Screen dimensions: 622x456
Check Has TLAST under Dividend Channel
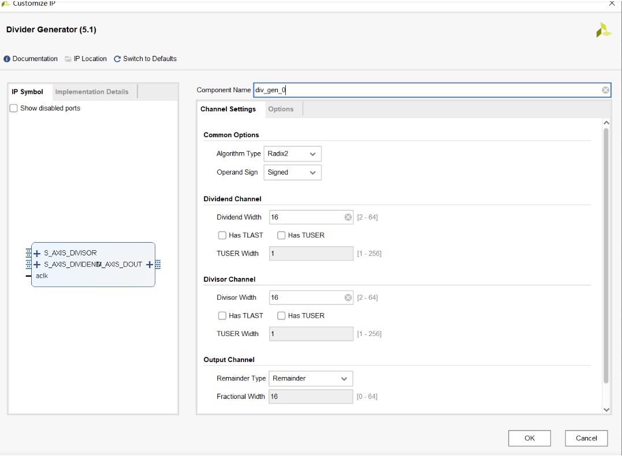[x=222, y=235]
